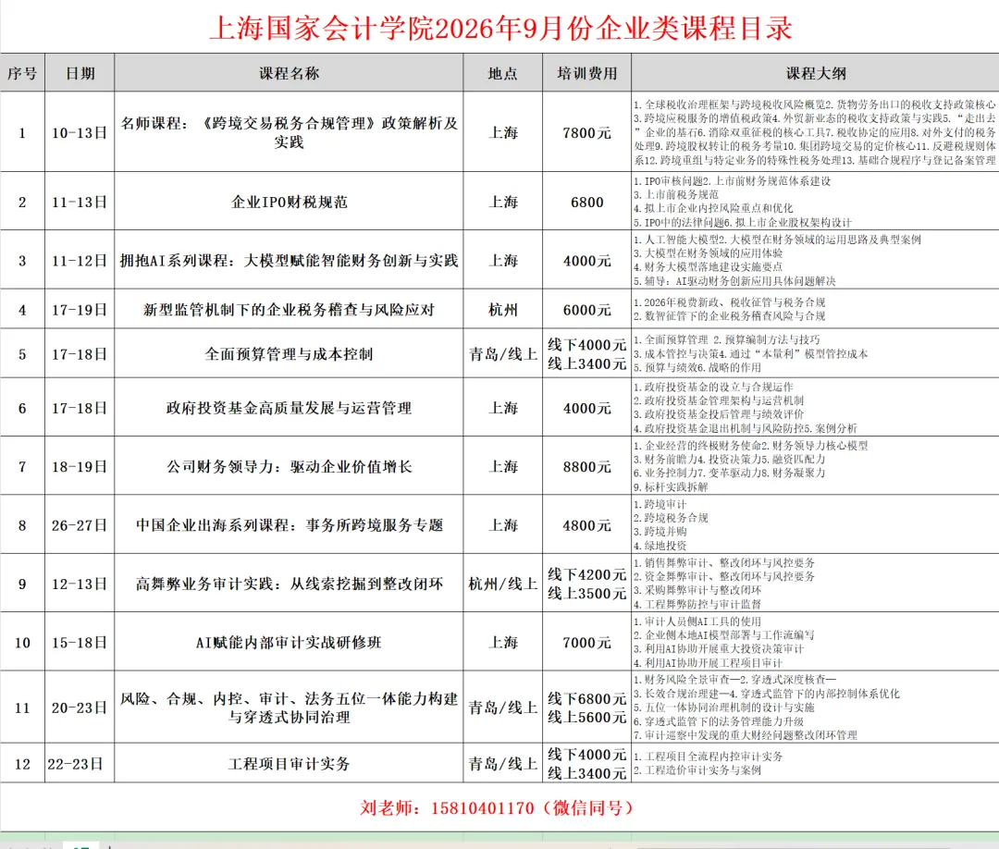
Task: Click outline cell starting 1.工程项目全流程内控审计实务
Action: tap(816, 763)
